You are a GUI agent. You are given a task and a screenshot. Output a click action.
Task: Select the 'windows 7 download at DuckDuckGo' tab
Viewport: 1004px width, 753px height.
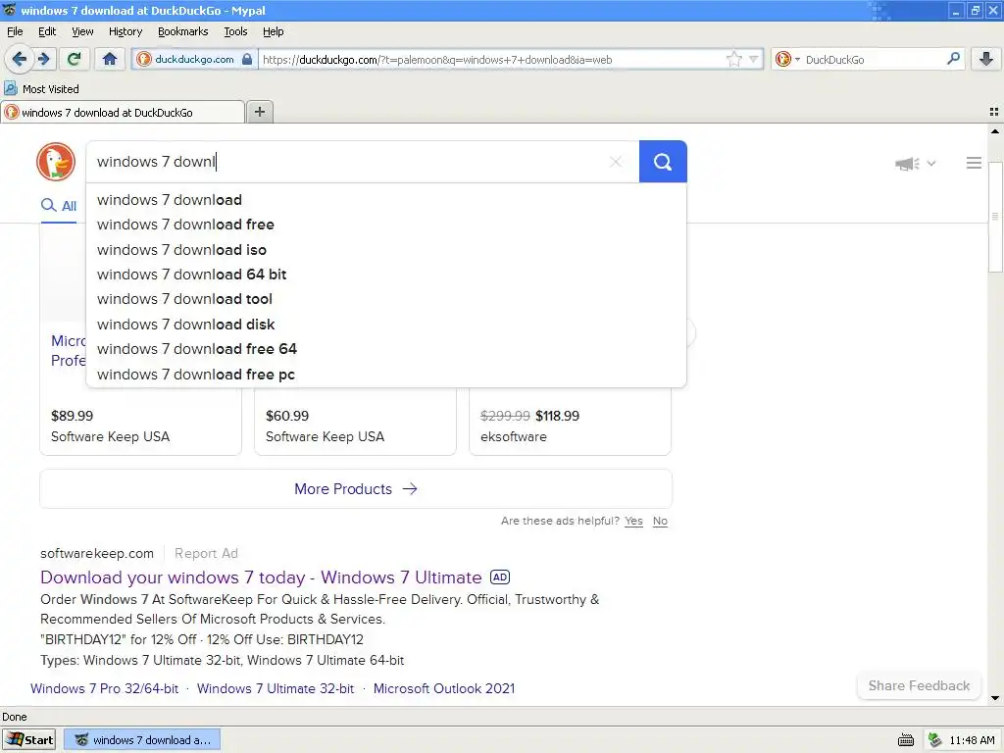[123, 112]
